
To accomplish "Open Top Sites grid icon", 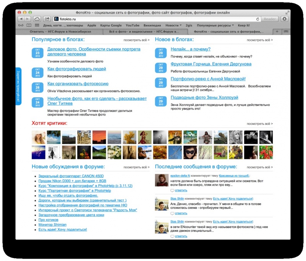I will click(x=37, y=25).
